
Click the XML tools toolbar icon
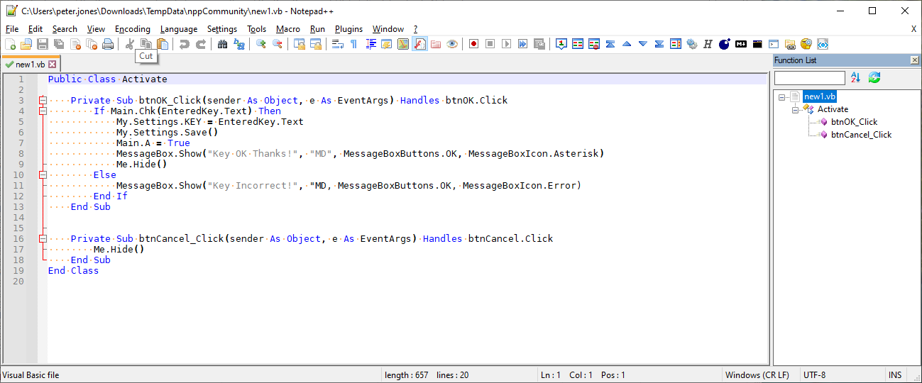point(823,44)
